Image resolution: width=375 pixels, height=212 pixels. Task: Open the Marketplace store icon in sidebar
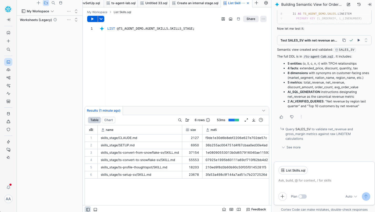click(8, 101)
